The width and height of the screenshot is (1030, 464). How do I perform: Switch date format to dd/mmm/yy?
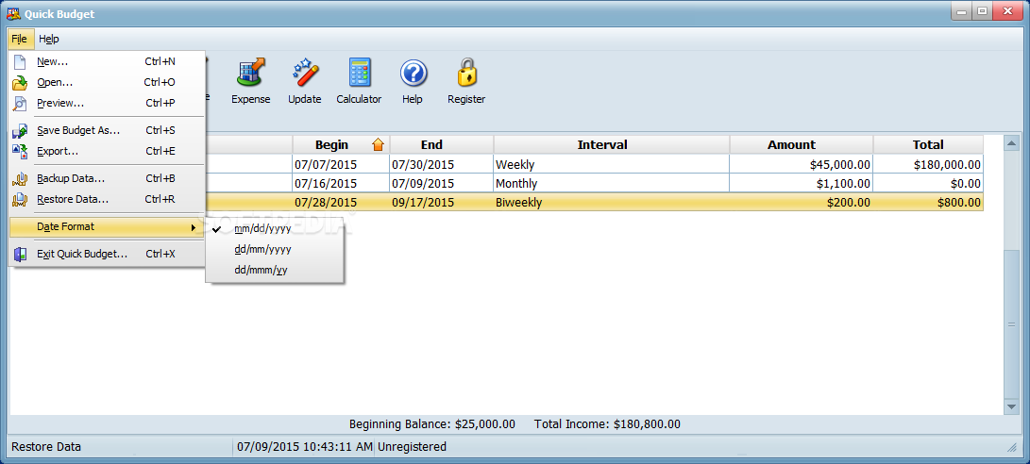pyautogui.click(x=275, y=270)
